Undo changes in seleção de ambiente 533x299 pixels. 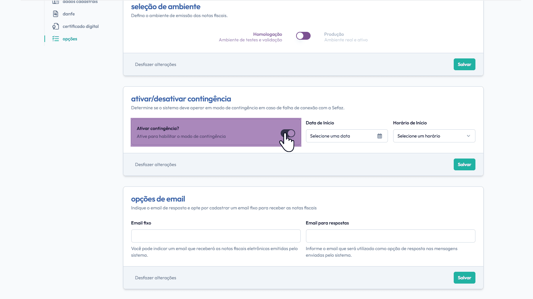pyautogui.click(x=156, y=64)
